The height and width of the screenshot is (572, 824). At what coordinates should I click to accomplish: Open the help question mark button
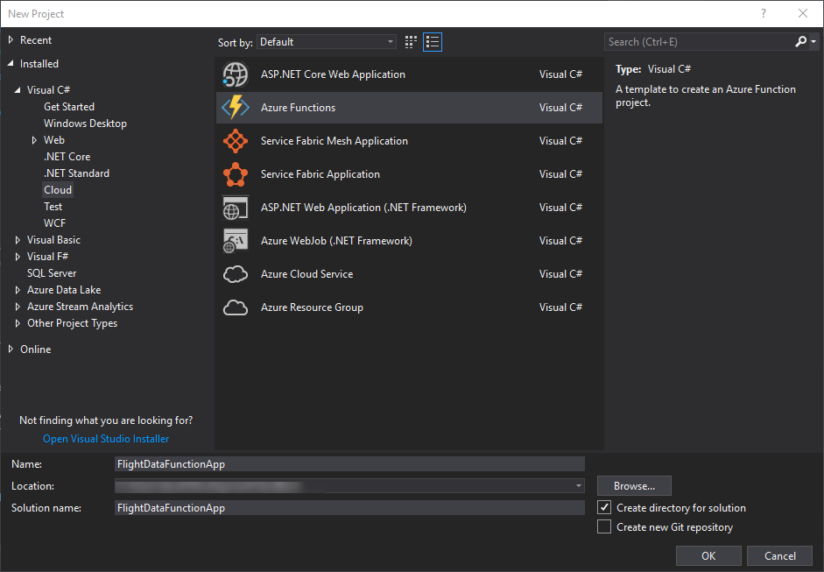[763, 14]
